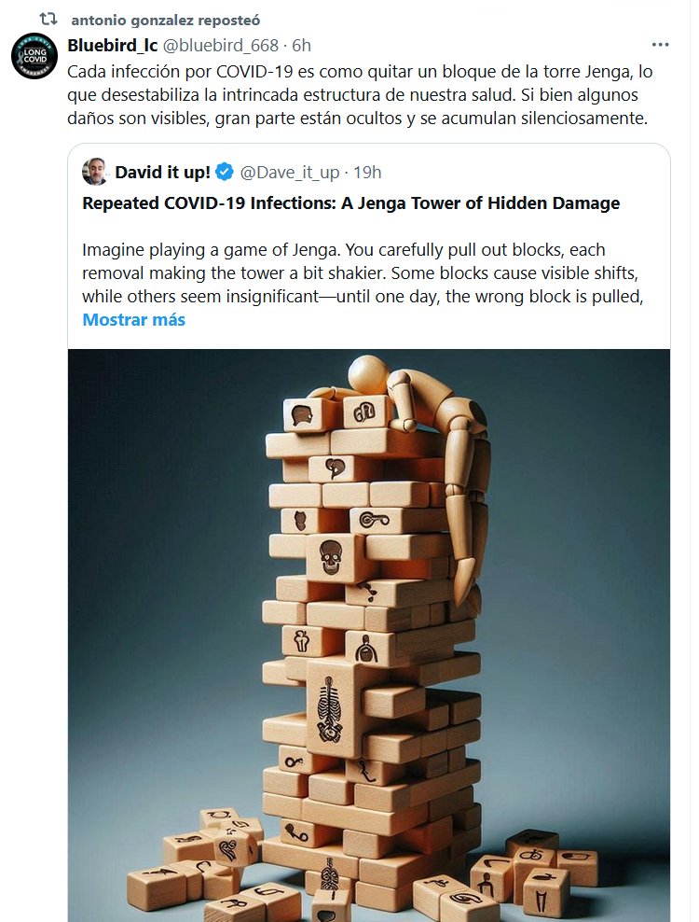Click the Repeated COVID-19 Infections headline
This screenshot has width=699, height=922.
[x=350, y=203]
